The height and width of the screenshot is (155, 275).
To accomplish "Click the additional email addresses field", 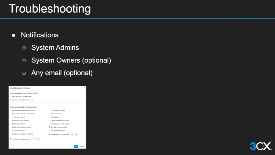I will 47,103.
